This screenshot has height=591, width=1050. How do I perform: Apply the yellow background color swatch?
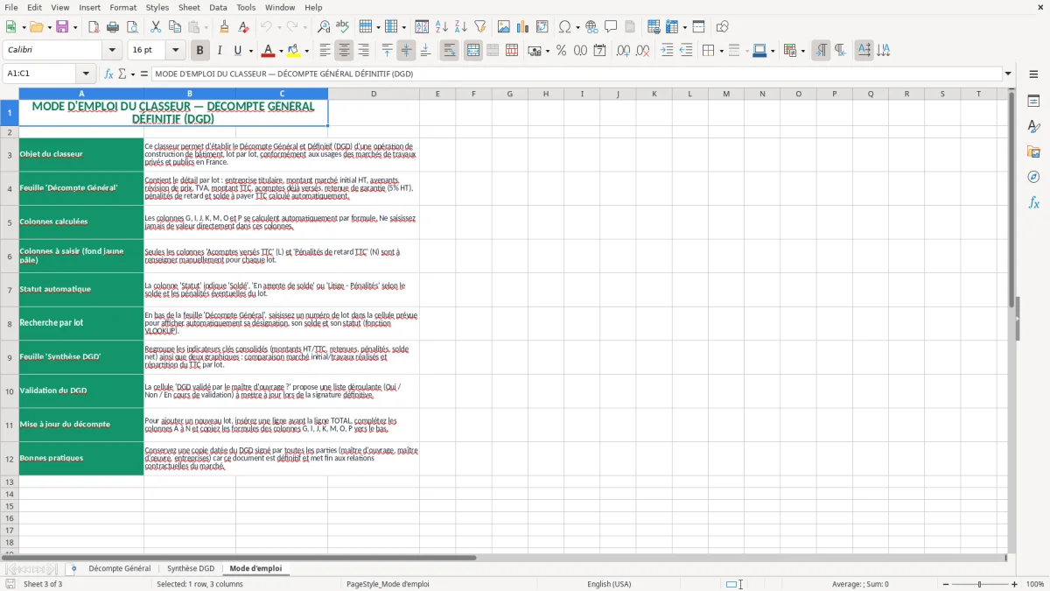pos(294,51)
